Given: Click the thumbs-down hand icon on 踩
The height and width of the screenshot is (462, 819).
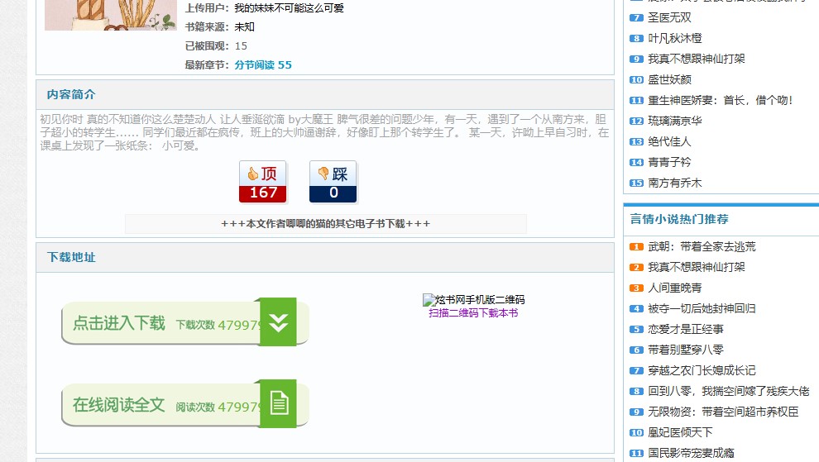Looking at the screenshot, I should pos(323,174).
